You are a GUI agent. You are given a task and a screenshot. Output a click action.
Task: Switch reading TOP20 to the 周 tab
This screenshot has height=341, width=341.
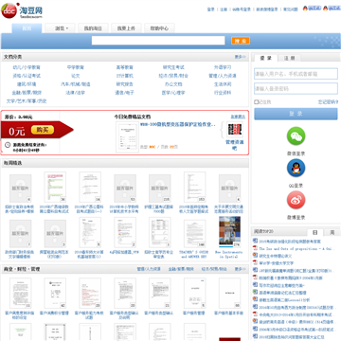click(332, 232)
